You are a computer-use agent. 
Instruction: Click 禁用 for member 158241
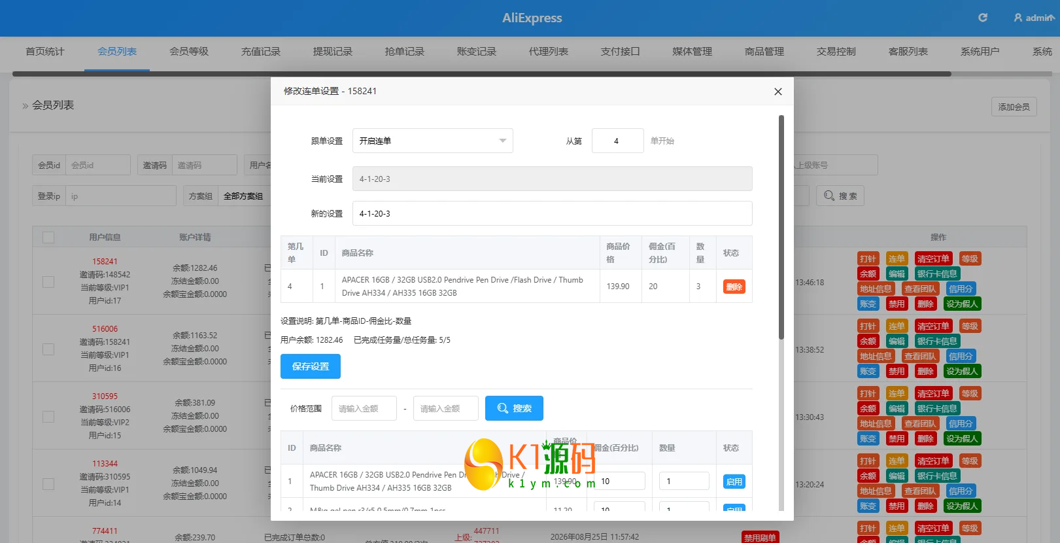click(897, 304)
